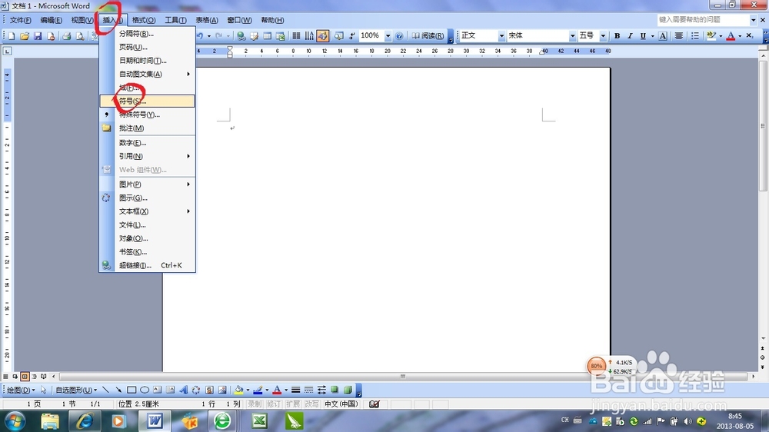Open the Zoom 100% dropdown
Viewport: 769px width, 432px height.
(388, 36)
